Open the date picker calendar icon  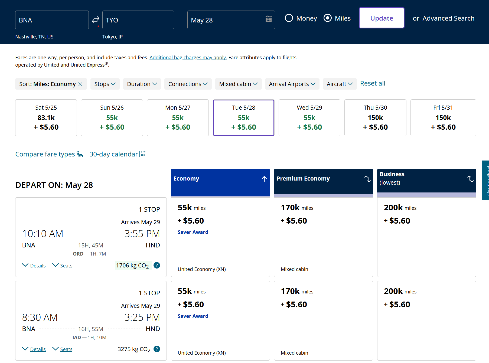[x=268, y=19]
